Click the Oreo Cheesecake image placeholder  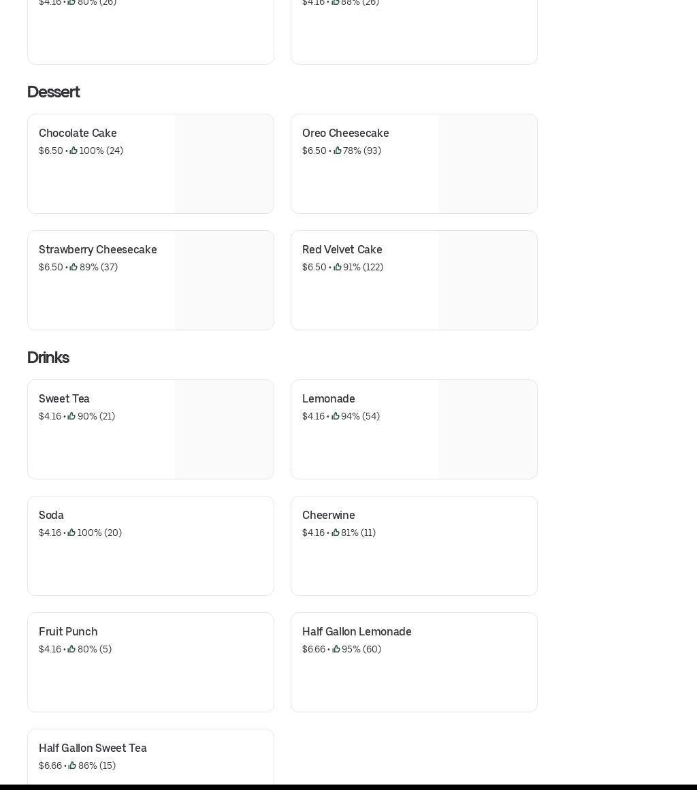(x=487, y=163)
